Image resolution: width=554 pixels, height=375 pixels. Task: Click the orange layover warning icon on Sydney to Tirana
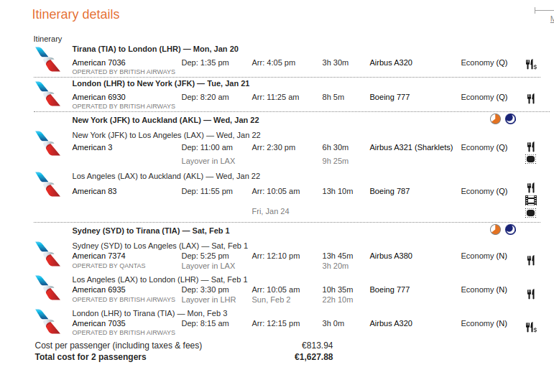(495, 229)
